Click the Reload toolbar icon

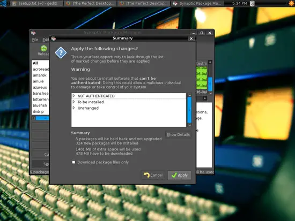coord(43,49)
